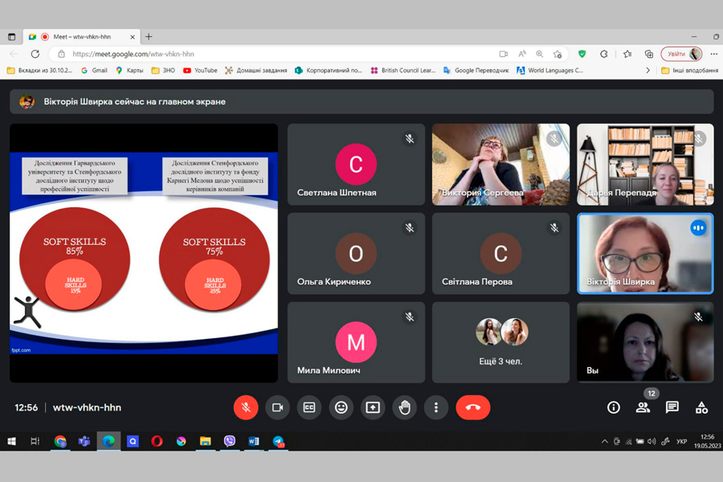
Task: Click red leave call button
Action: pos(472,407)
